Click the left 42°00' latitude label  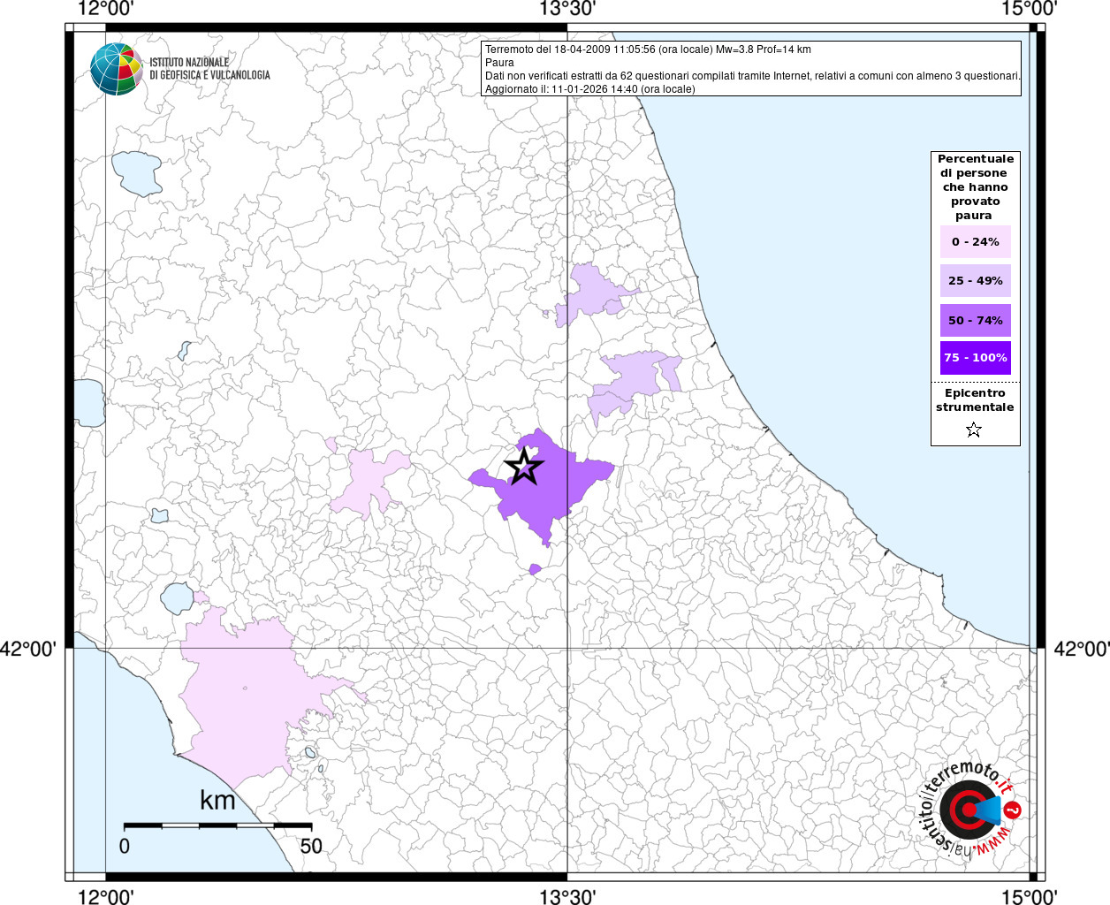tap(28, 649)
